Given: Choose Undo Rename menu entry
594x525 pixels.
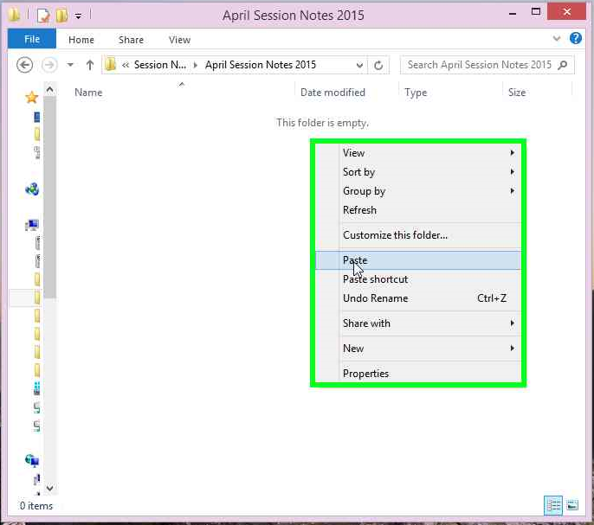Looking at the screenshot, I should (x=418, y=298).
